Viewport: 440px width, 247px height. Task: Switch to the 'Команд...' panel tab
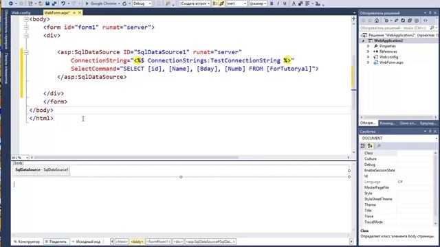click(x=387, y=123)
